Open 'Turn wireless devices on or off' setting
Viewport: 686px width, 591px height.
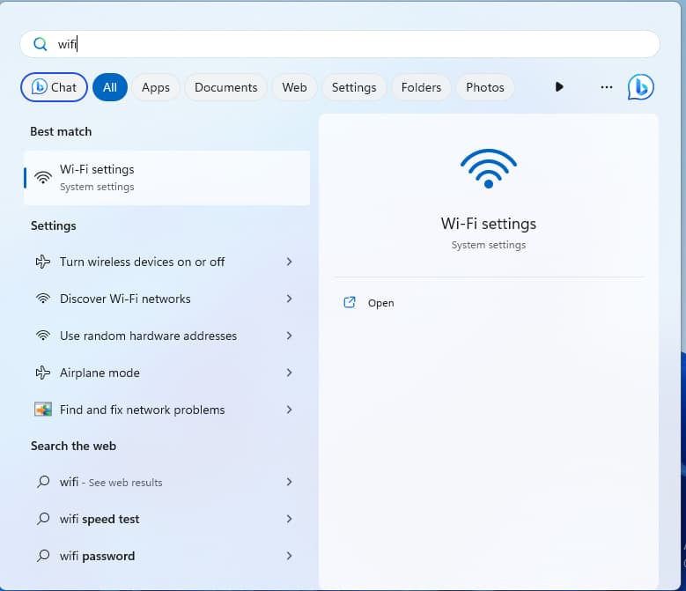(x=165, y=262)
